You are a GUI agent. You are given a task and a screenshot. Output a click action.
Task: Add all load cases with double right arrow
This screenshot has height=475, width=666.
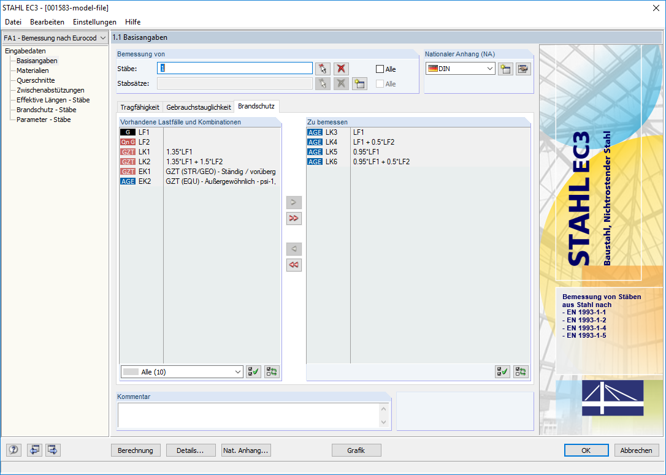pyautogui.click(x=294, y=218)
